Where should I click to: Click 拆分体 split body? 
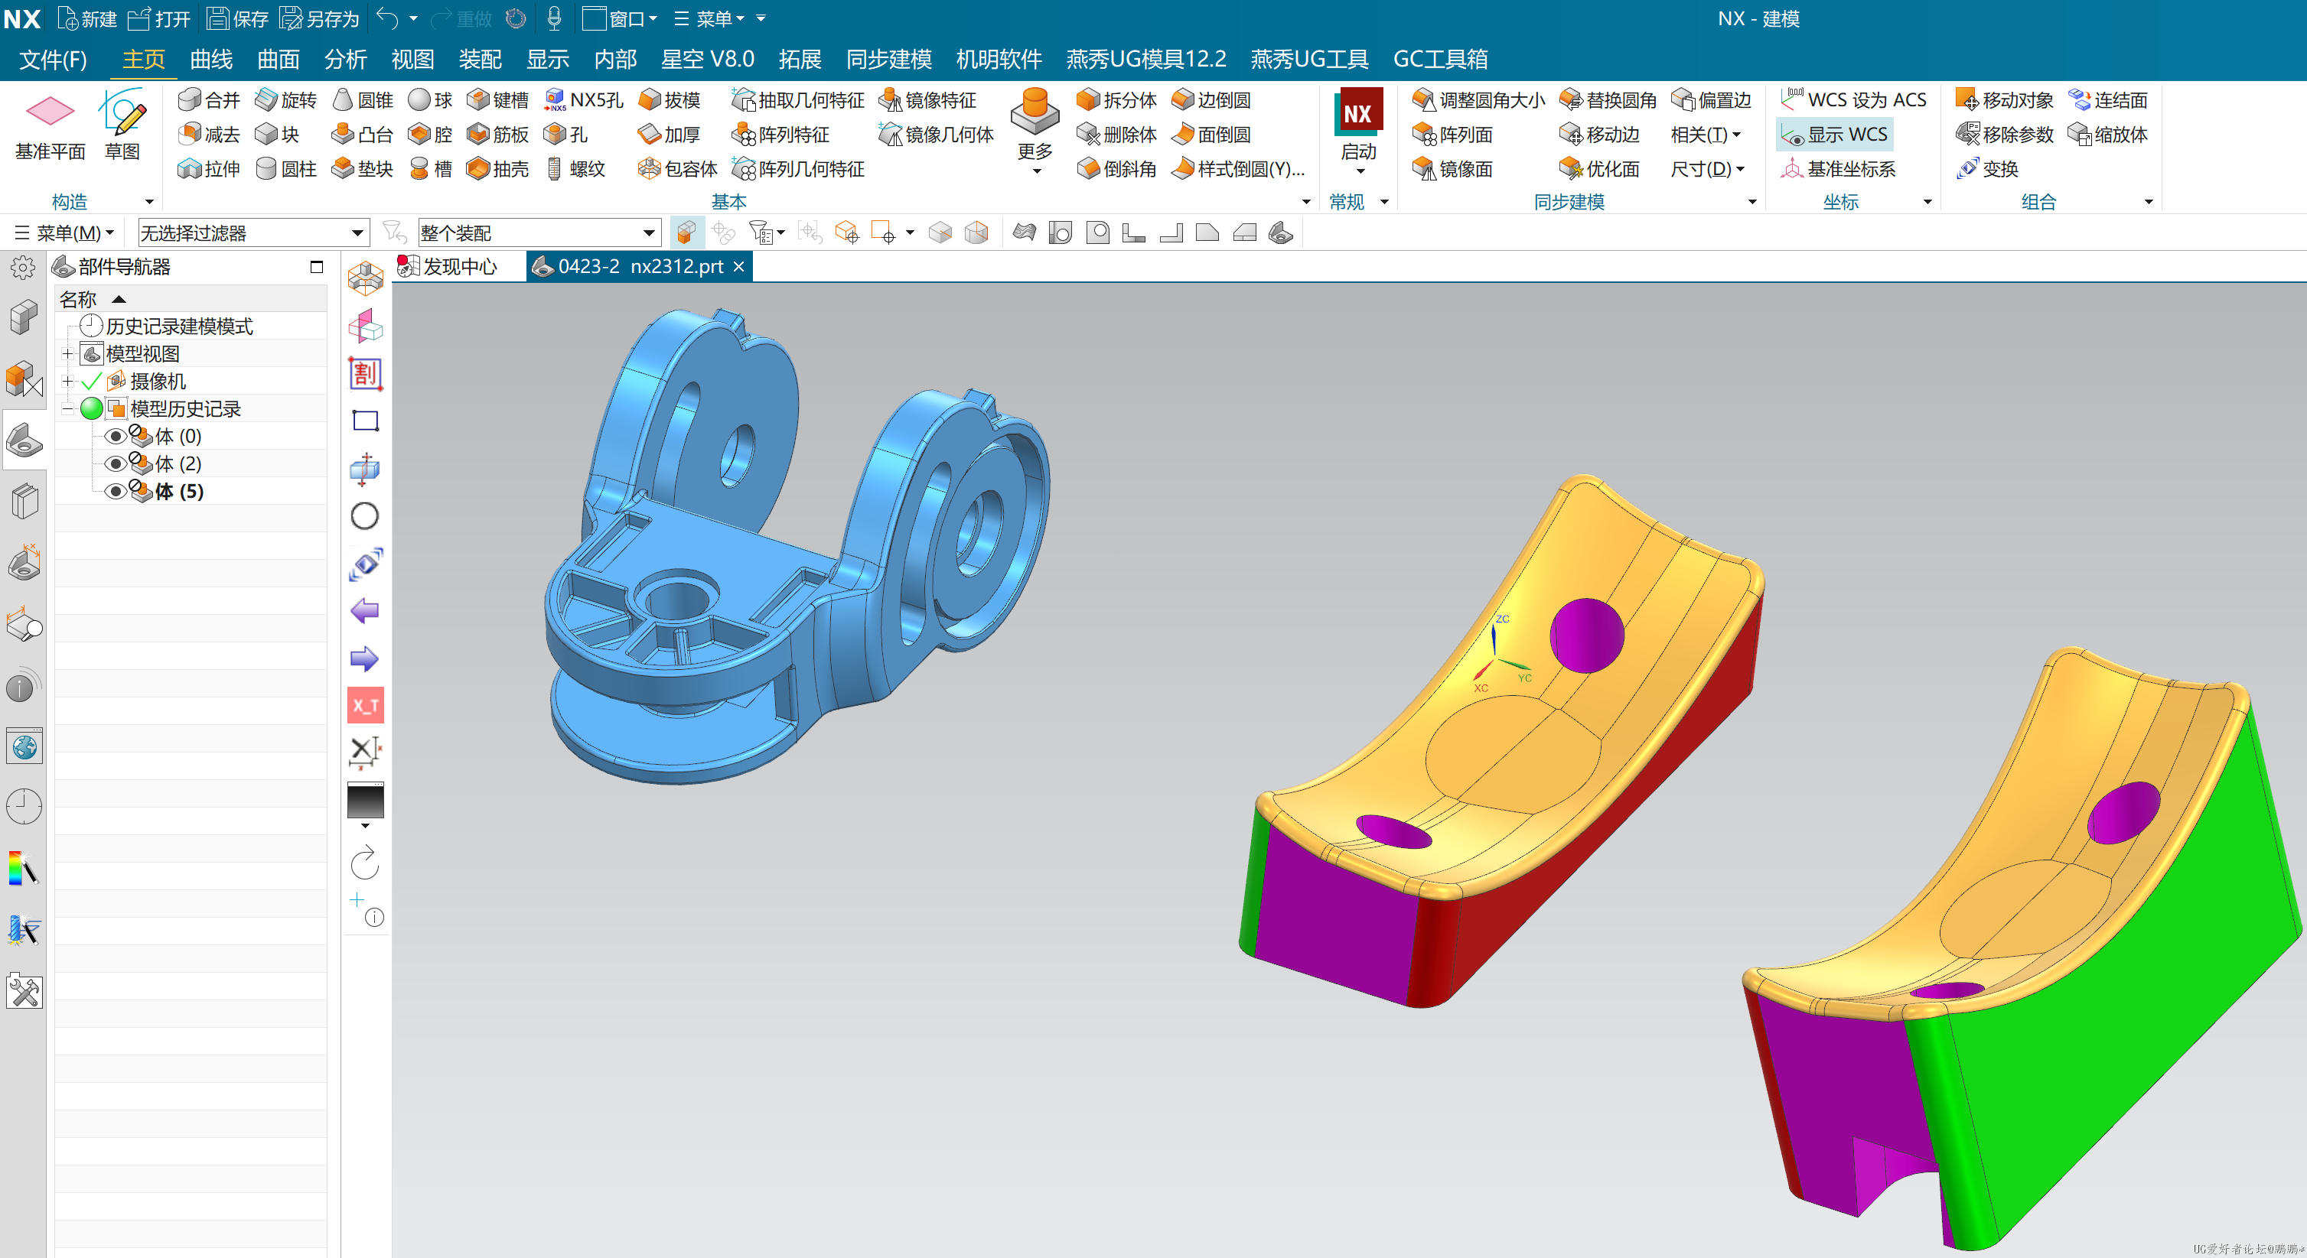tap(1116, 99)
